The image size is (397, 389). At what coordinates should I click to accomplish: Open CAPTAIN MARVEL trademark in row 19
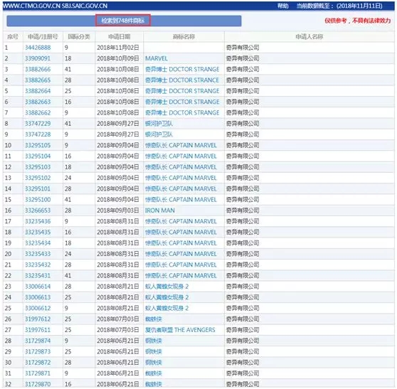pyautogui.click(x=181, y=243)
